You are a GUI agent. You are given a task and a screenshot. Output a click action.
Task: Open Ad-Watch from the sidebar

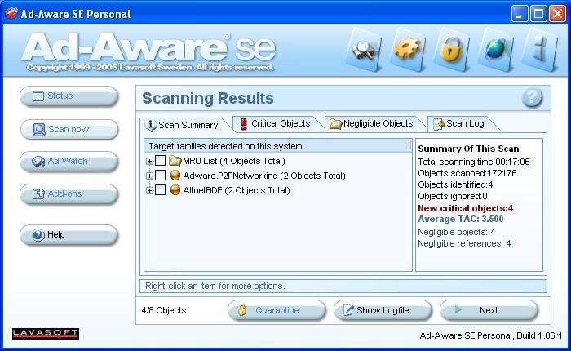click(69, 162)
